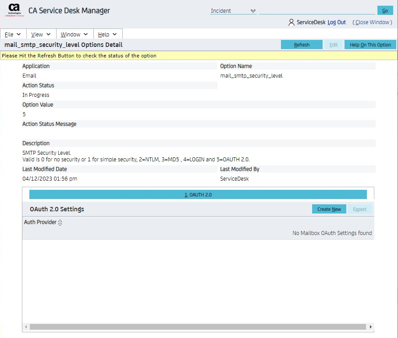This screenshot has width=398, height=338.
Task: Select the OAUTH 2.0 tab
Action: 198,195
